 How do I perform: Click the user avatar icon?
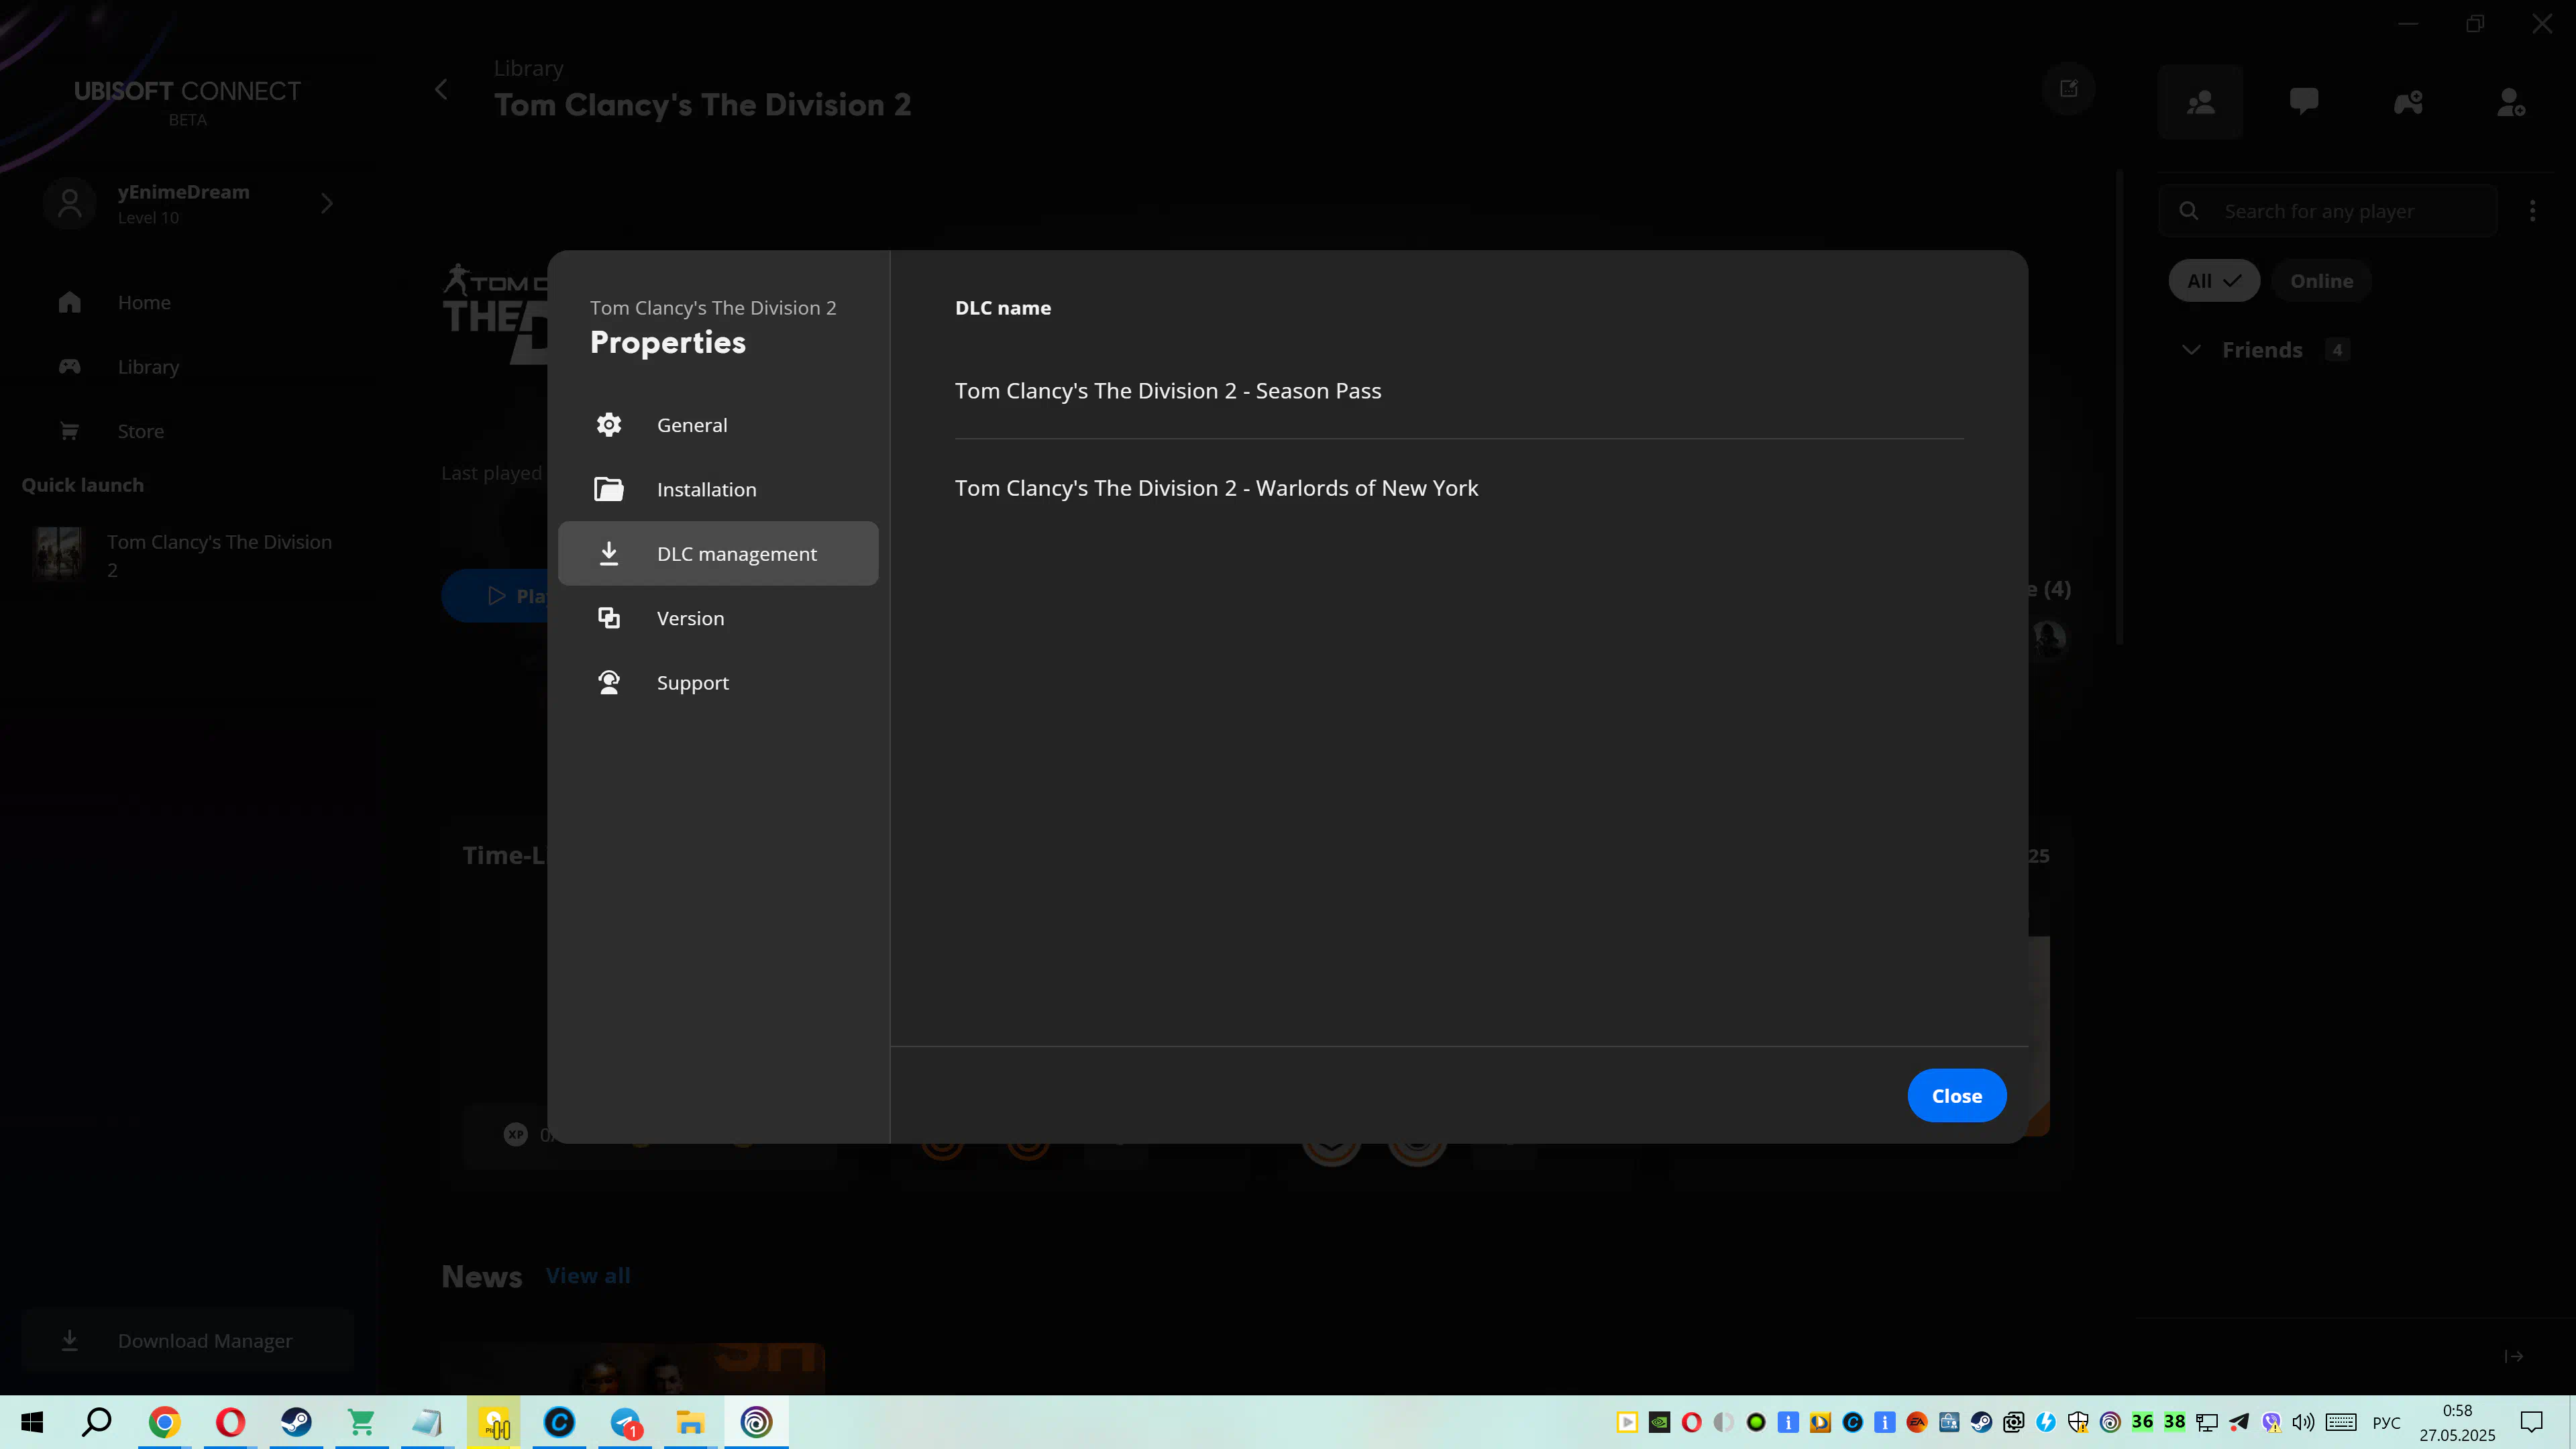69,204
